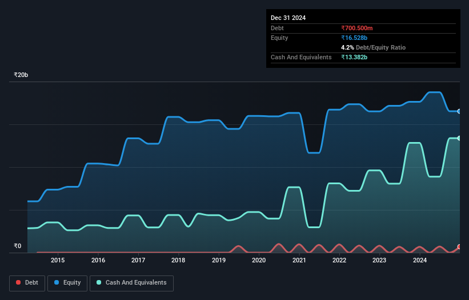Click the 2016 x-axis label

click(98, 260)
